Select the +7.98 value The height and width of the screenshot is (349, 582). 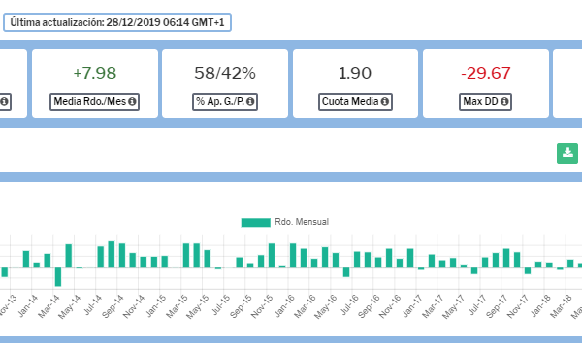(x=95, y=73)
